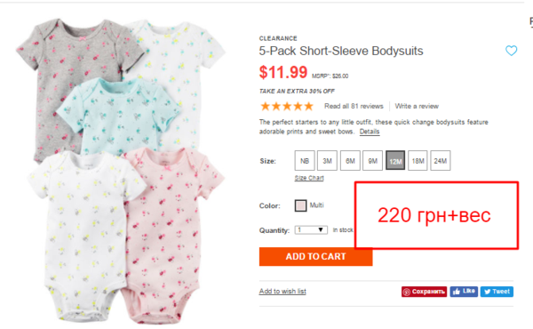
Task: Choose the 9M size option
Action: tap(372, 161)
